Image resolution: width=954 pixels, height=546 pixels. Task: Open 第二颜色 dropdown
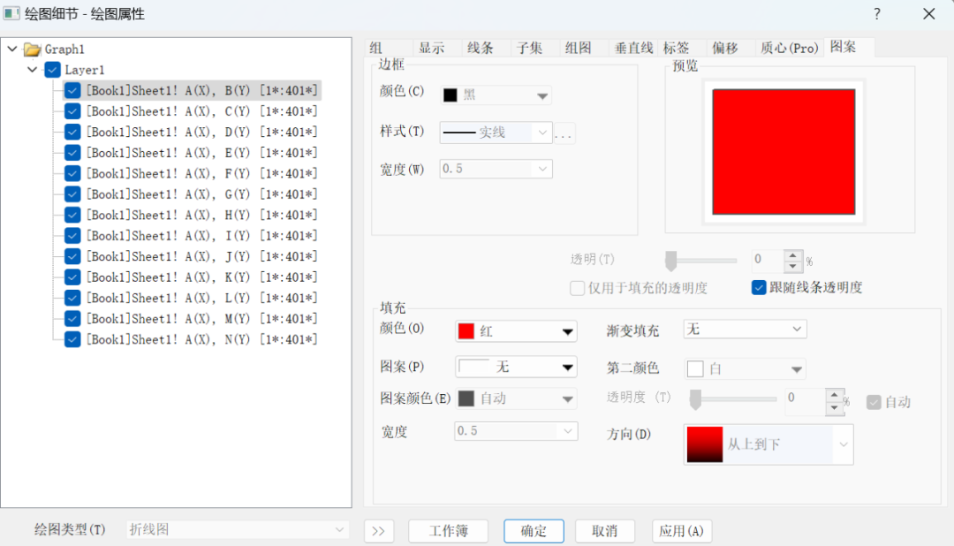coord(745,369)
